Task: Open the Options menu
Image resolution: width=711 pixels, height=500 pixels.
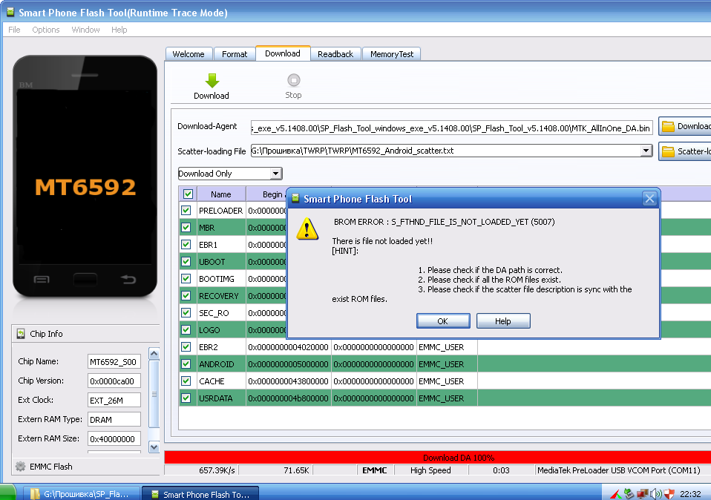Action: pos(45,30)
